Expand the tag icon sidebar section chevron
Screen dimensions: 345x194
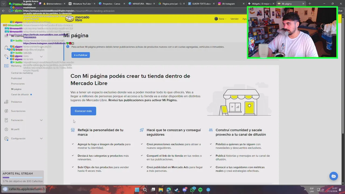coord(41,57)
